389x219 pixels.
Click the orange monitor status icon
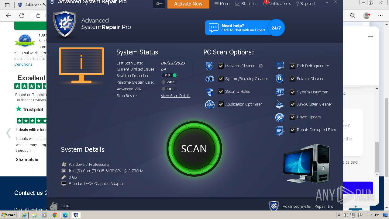[81, 65]
